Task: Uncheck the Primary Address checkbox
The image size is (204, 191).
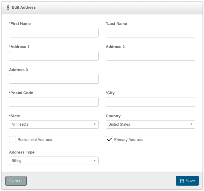Action: click(109, 139)
